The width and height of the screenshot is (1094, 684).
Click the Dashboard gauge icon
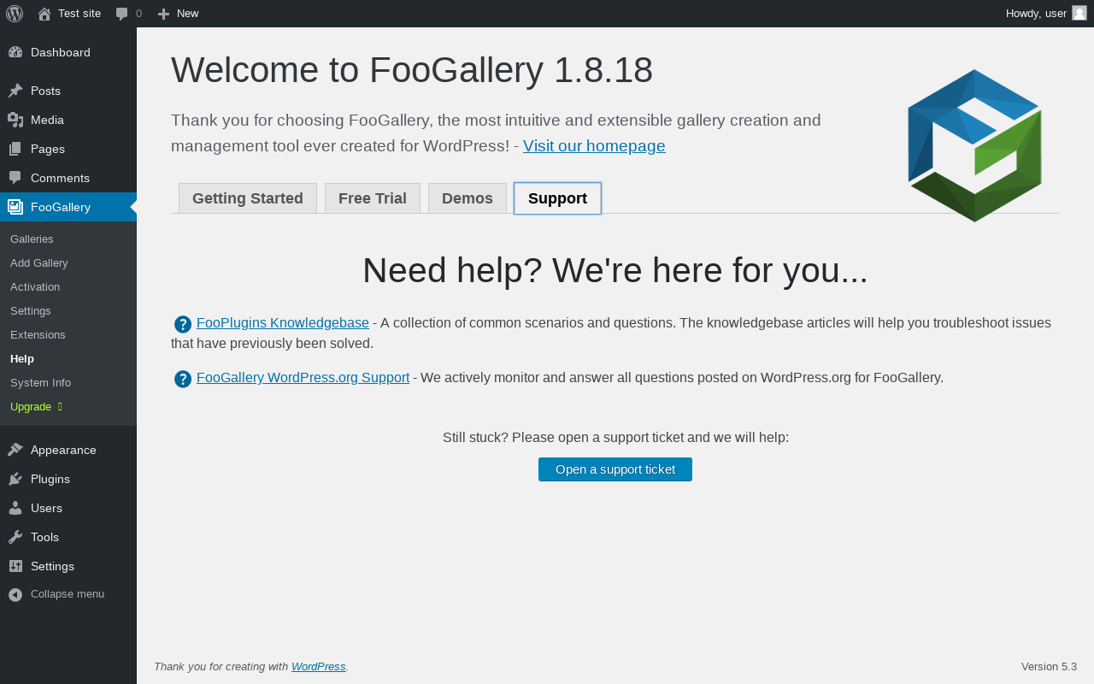(x=15, y=52)
